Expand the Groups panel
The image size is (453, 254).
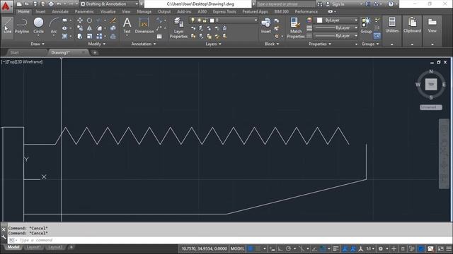[370, 44]
